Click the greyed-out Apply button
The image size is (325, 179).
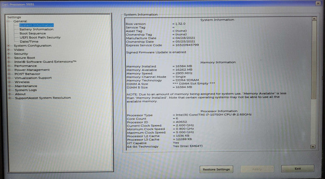(257, 169)
